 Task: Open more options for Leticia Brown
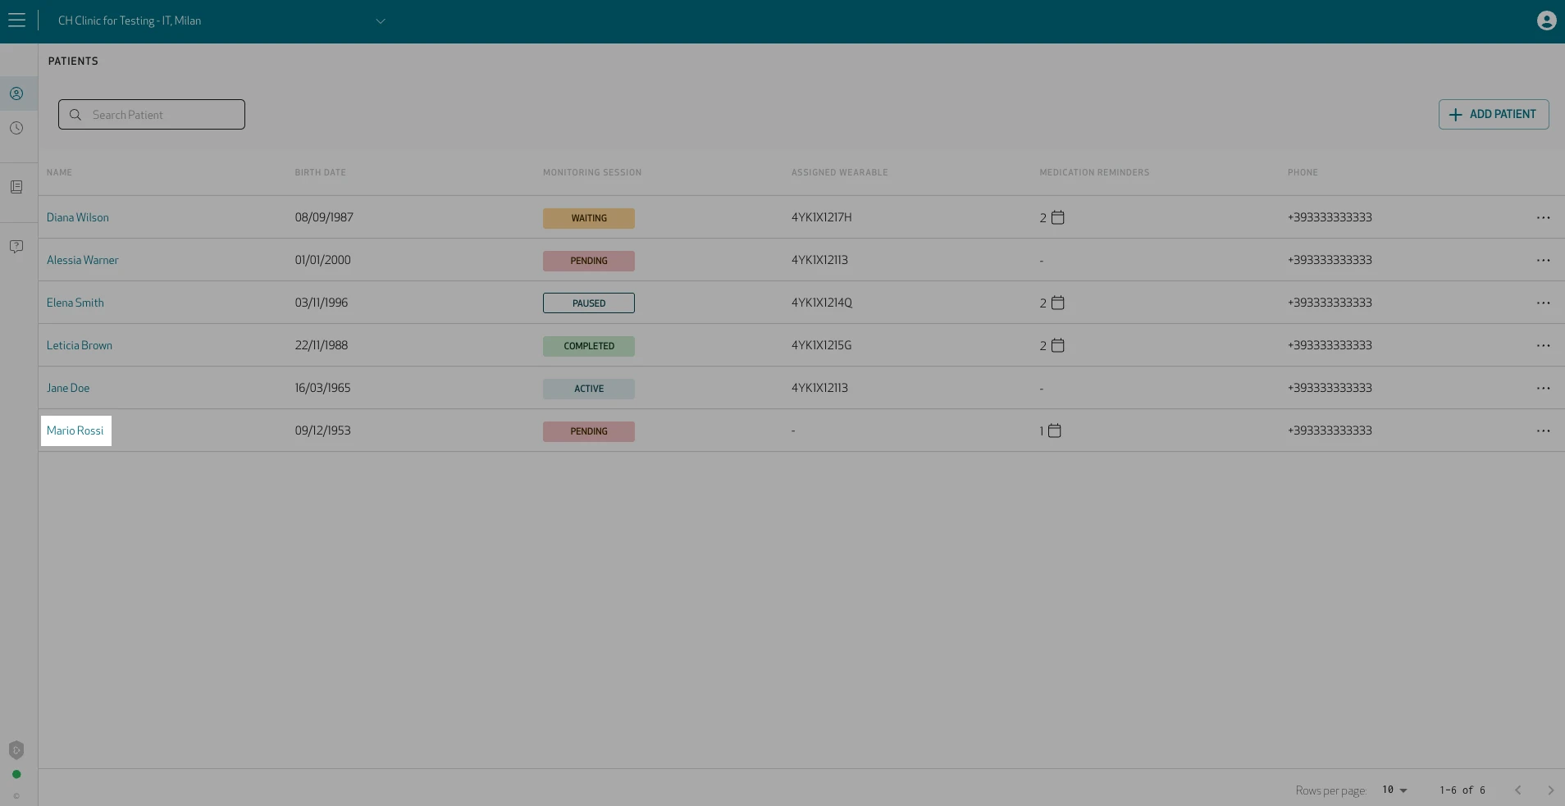click(x=1543, y=345)
